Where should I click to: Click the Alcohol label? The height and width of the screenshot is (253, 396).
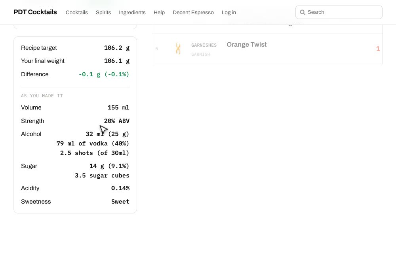coord(31,134)
